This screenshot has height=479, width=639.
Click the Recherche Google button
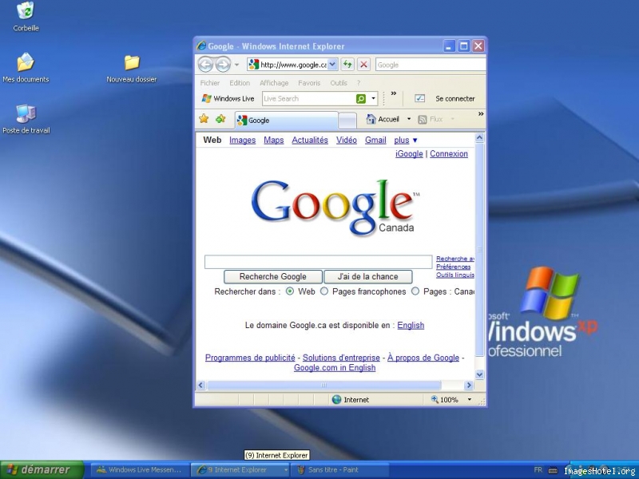(x=272, y=277)
